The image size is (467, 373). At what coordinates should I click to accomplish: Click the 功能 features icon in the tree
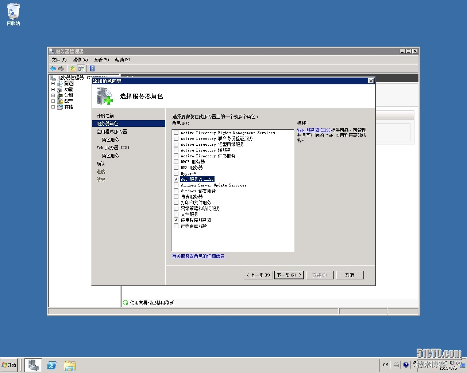click(60, 89)
